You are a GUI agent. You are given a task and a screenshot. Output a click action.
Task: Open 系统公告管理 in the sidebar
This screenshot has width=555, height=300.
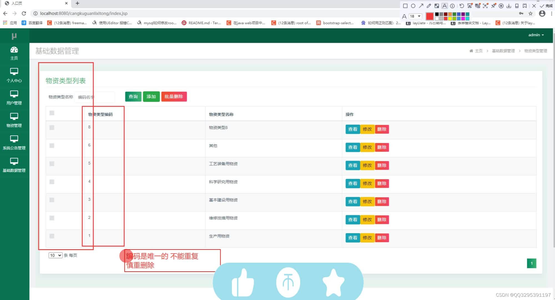click(14, 143)
